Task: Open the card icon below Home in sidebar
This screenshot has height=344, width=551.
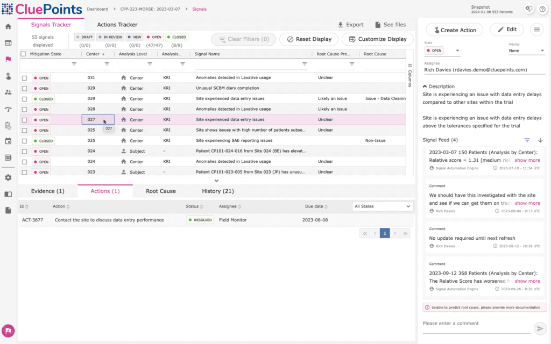Action: [x=8, y=43]
